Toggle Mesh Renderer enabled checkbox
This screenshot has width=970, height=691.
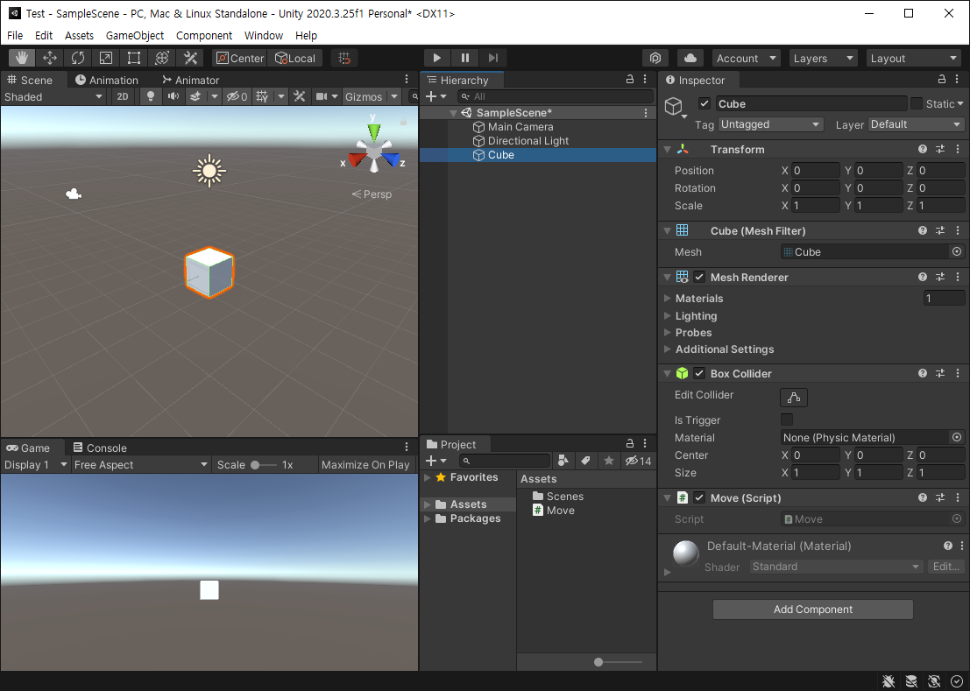point(699,277)
